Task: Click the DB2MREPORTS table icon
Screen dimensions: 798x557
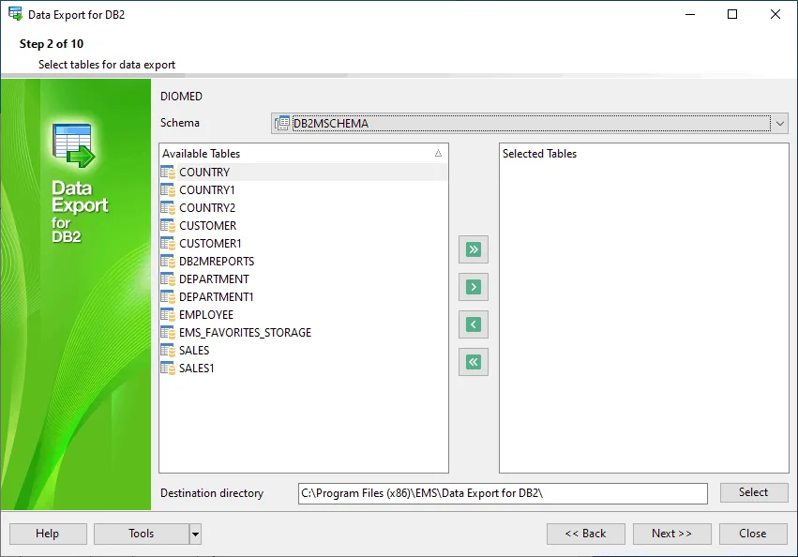Action: (168, 262)
